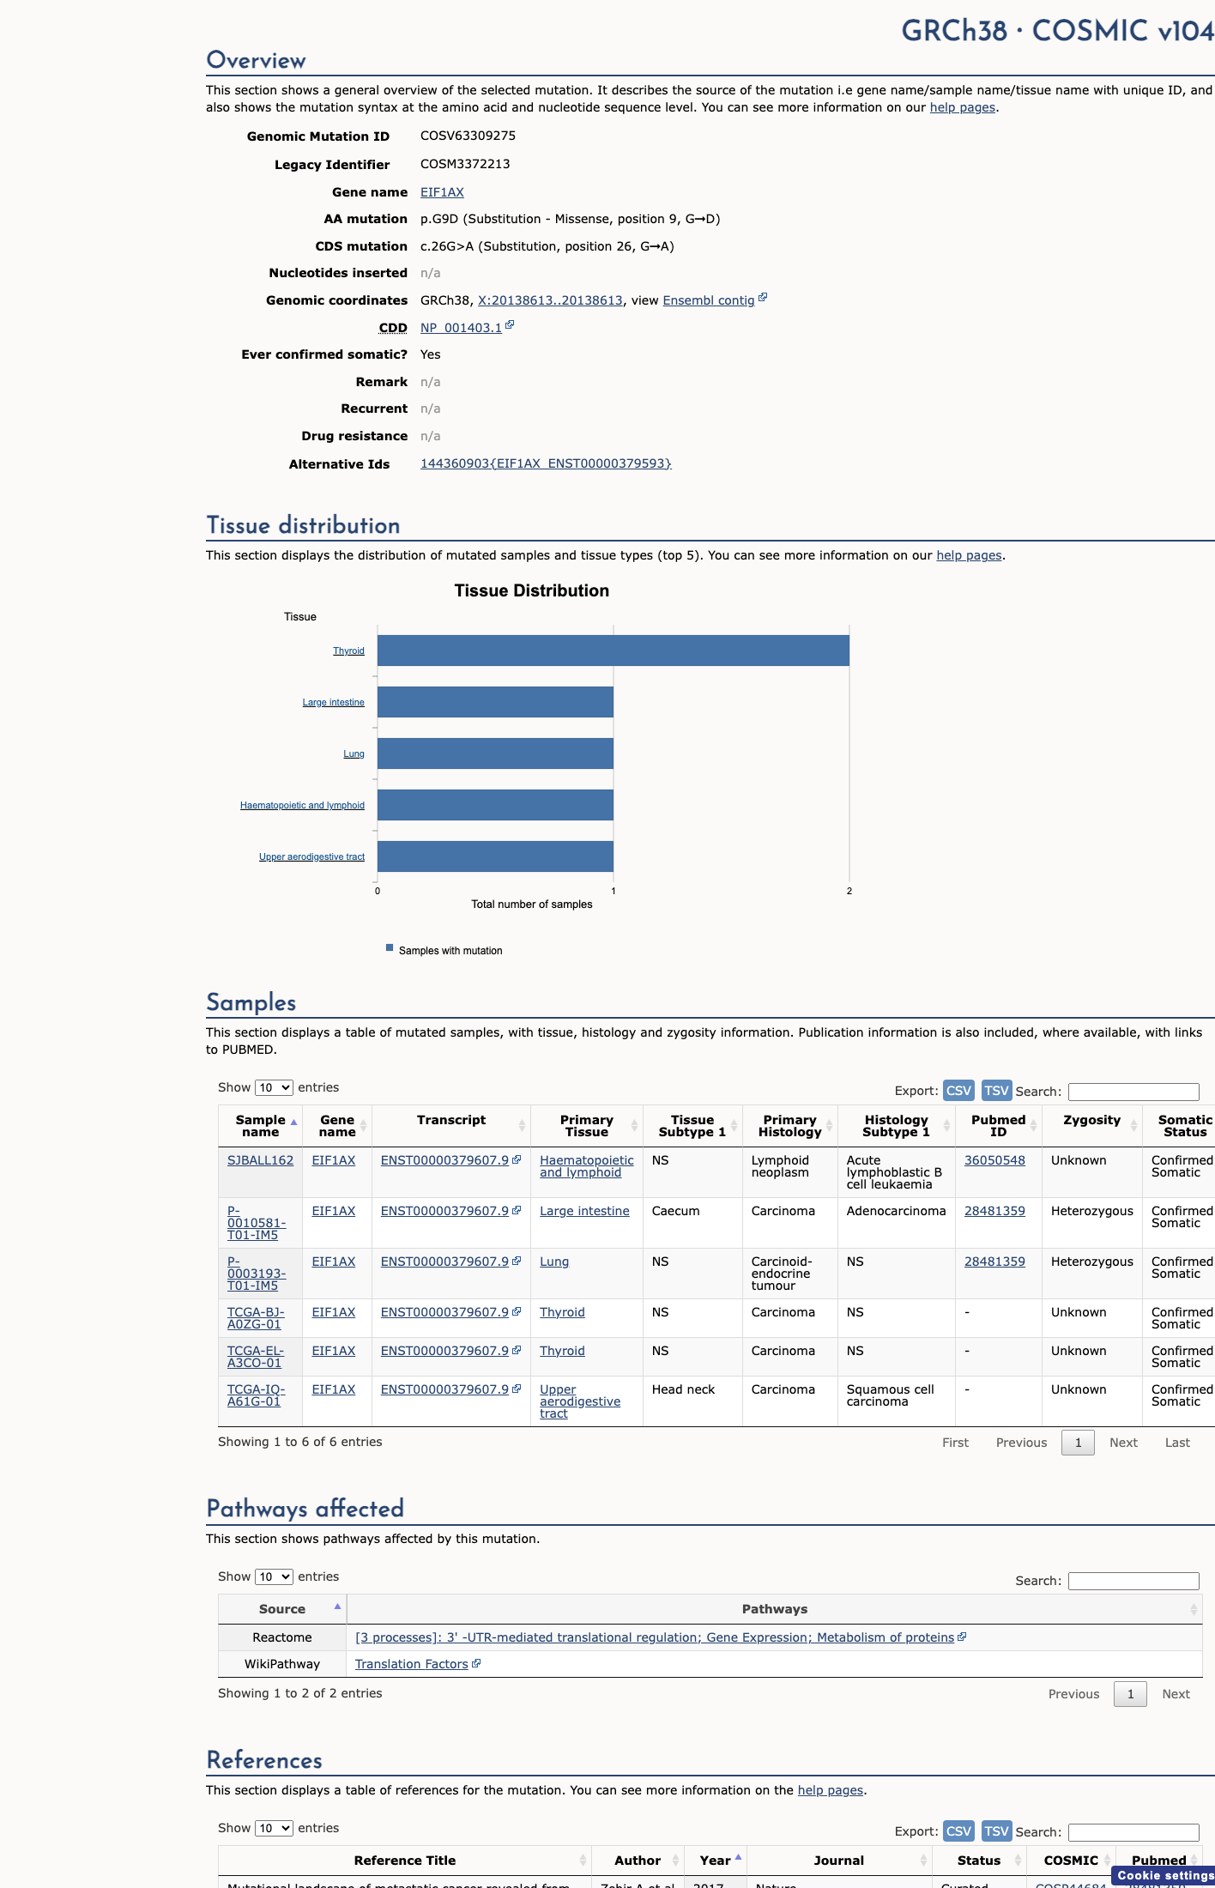Click Upper aerodigestive tract chart label
The image size is (1215, 1888).
click(x=311, y=856)
